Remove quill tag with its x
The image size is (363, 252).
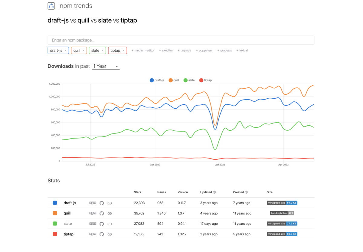83,51
